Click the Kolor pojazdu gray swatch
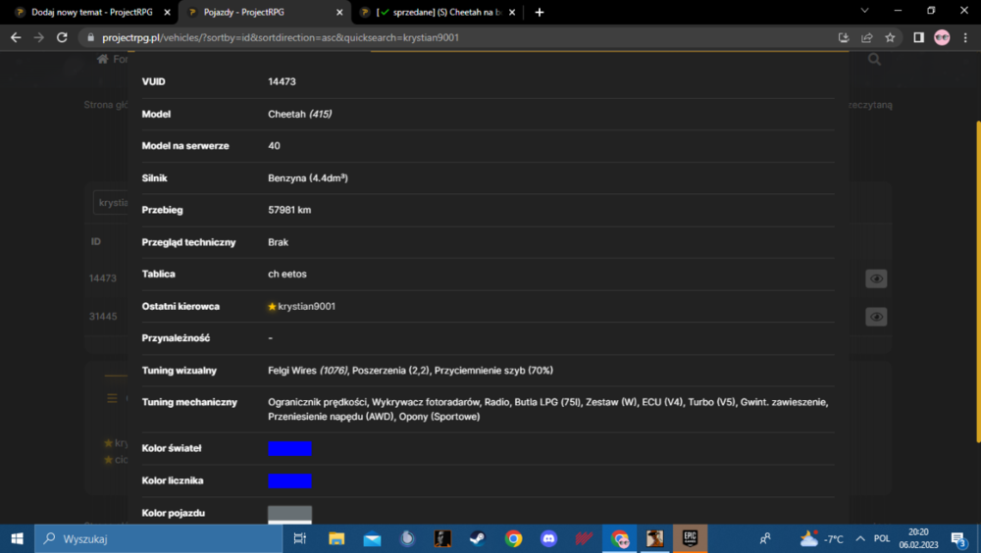981x553 pixels. (x=289, y=514)
